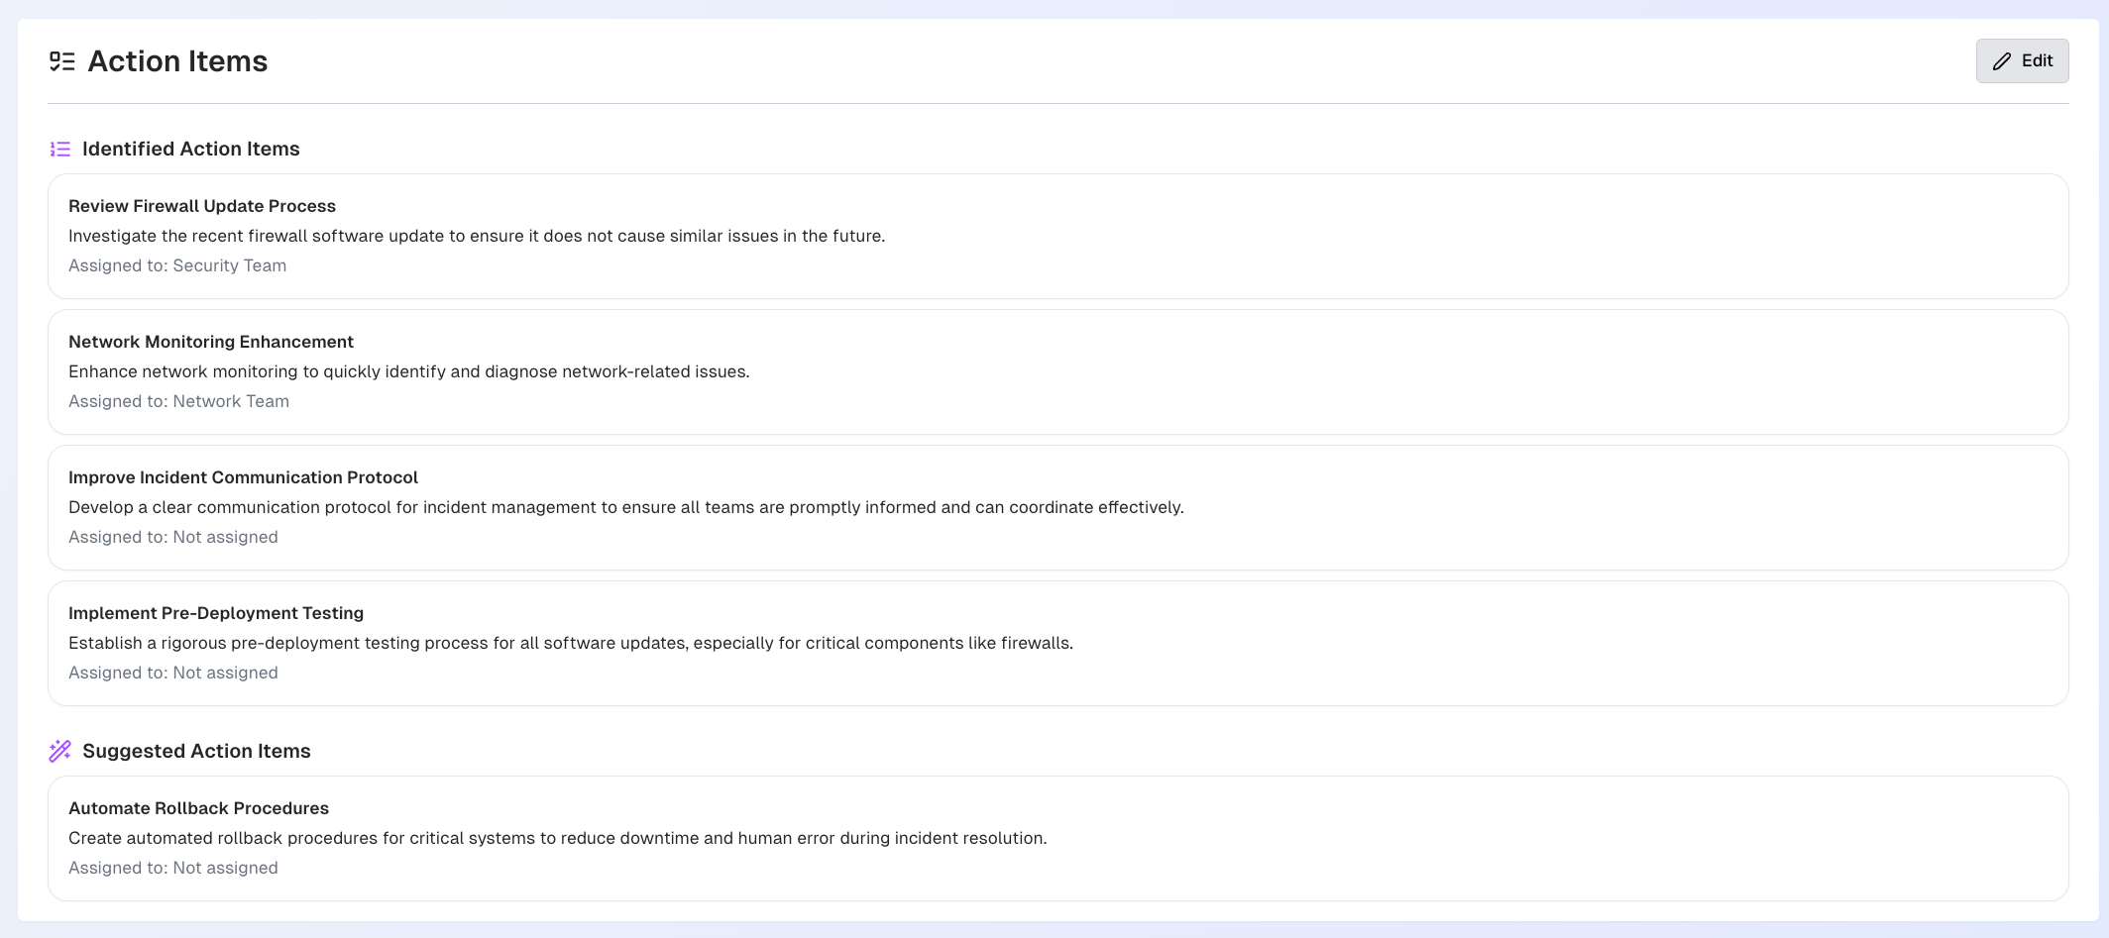Click the Action Items page title
Screen dimensions: 2109x938
click(x=178, y=60)
